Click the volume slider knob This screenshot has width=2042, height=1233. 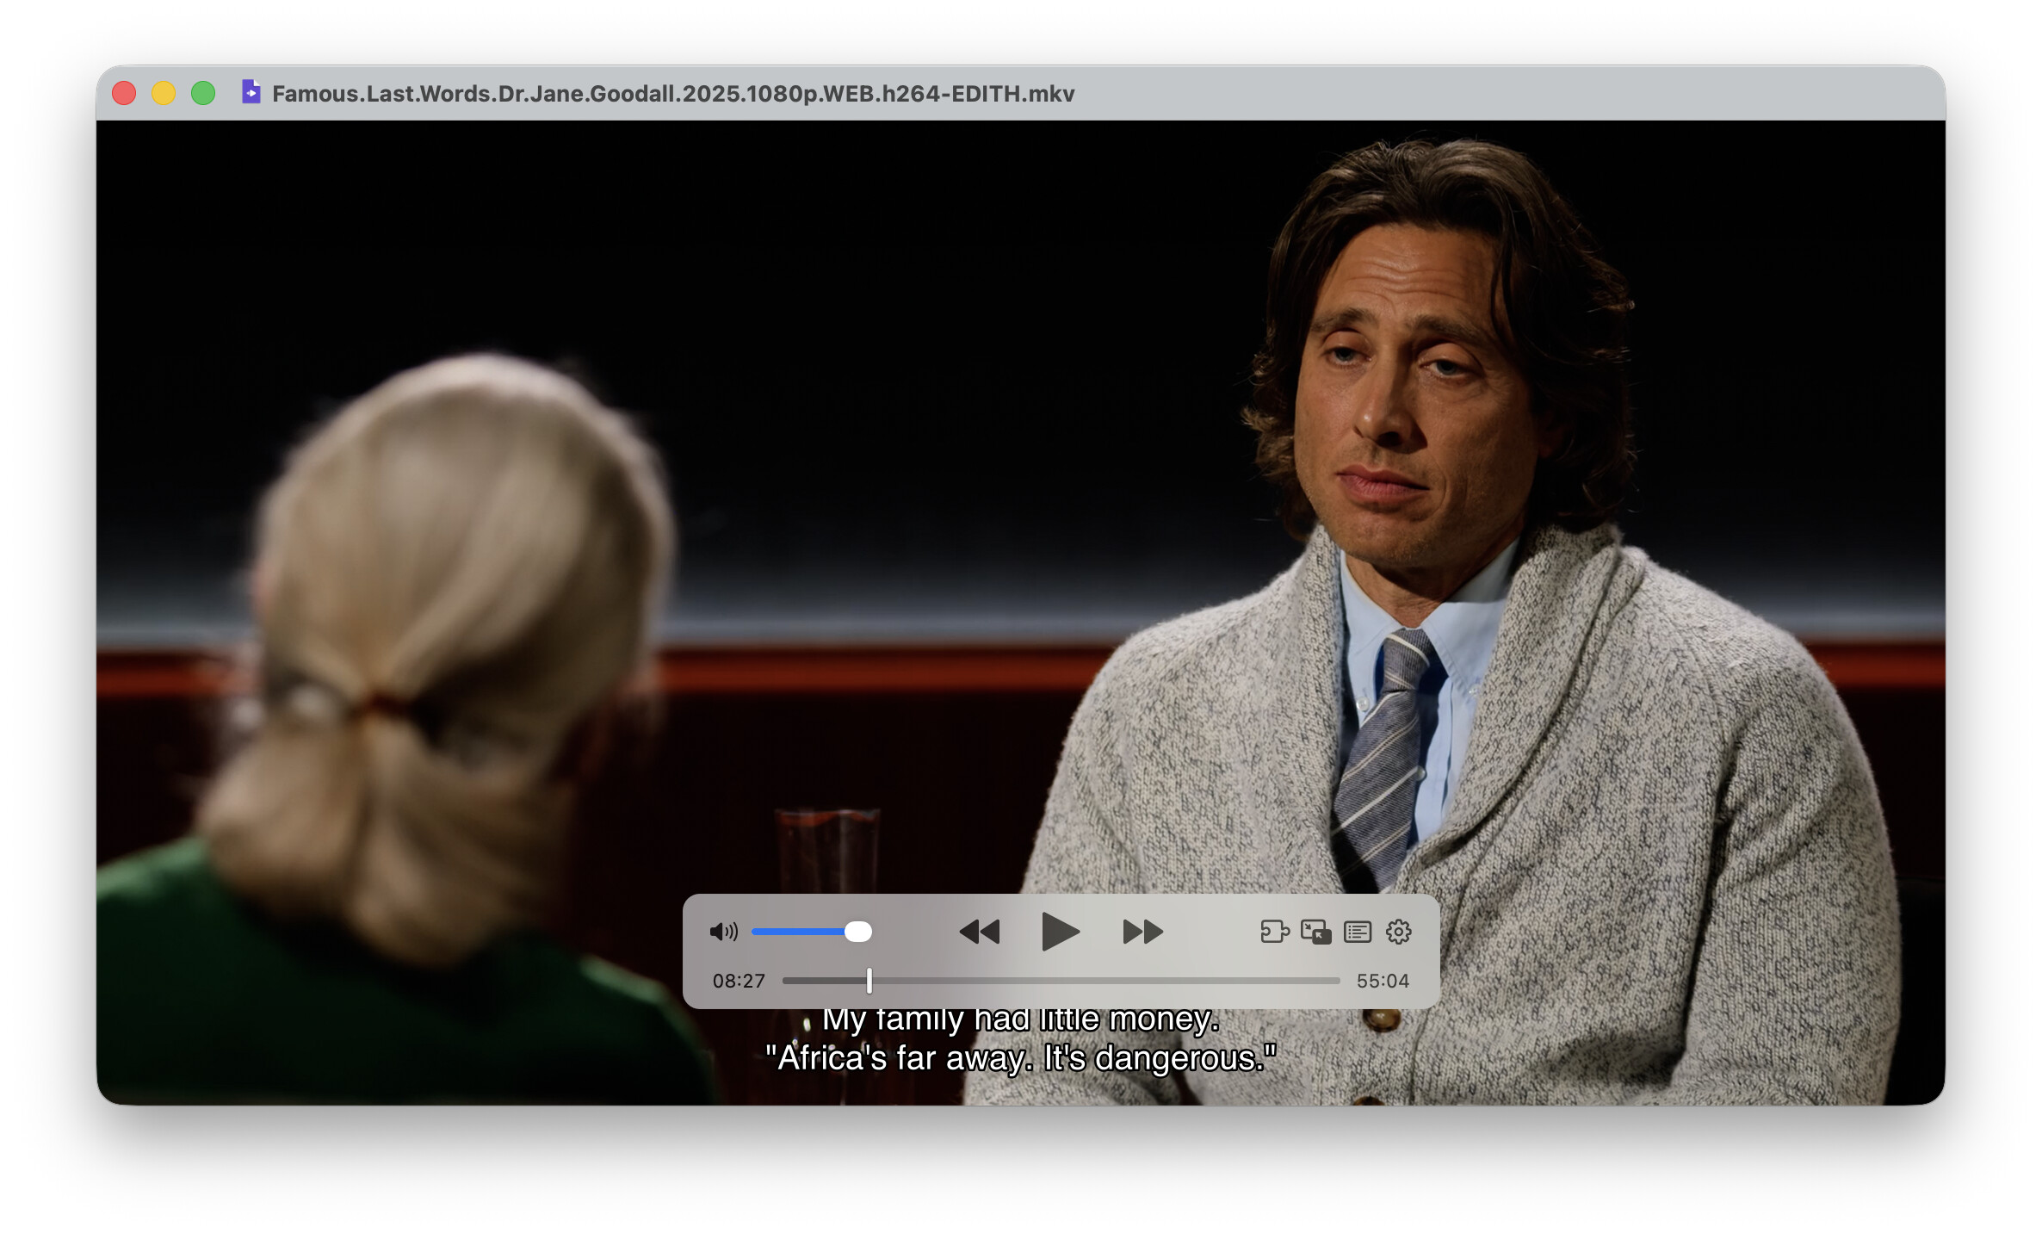pyautogui.click(x=857, y=932)
